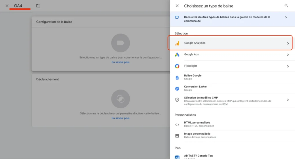Click the Sélection section label
295x159 pixels.
(x=181, y=33)
